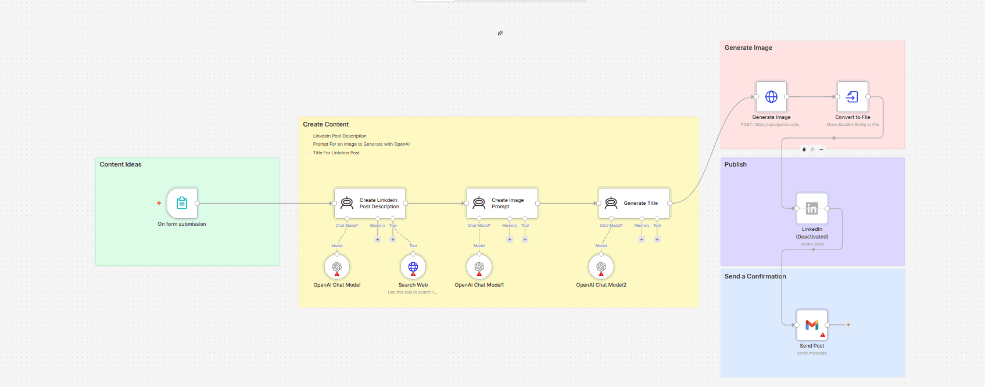Viewport: 985px width, 387px height.
Task: Open the Create Image Prompt agent node
Action: [502, 203]
